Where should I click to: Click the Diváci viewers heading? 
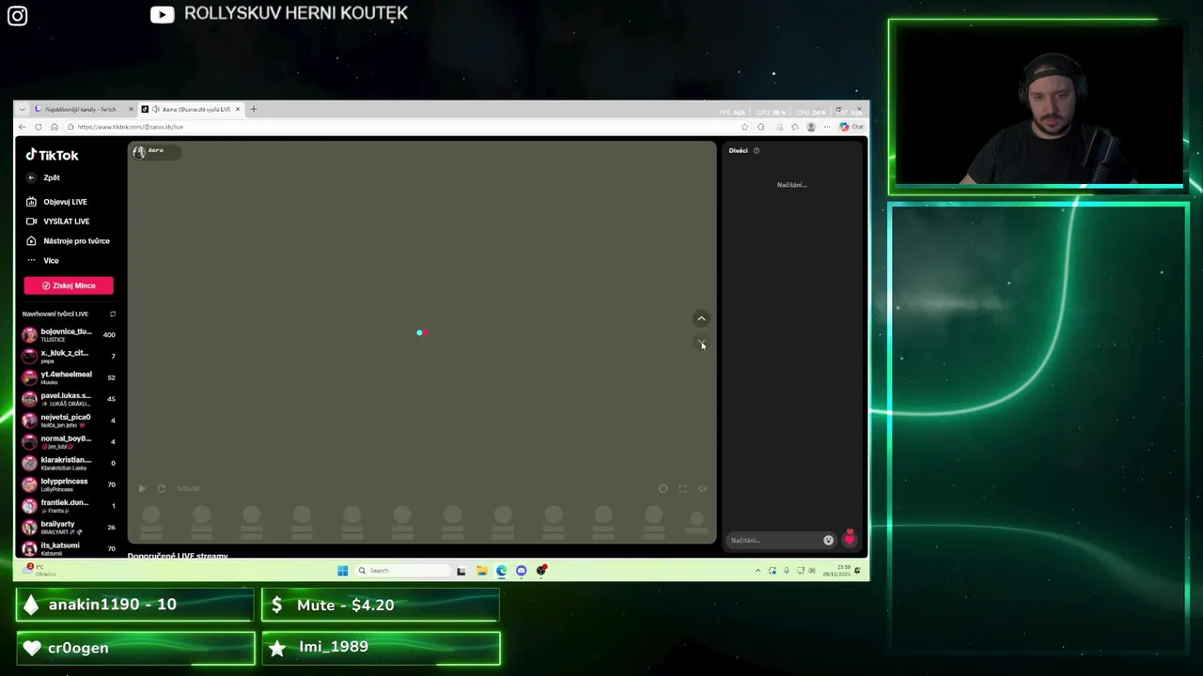tap(739, 150)
